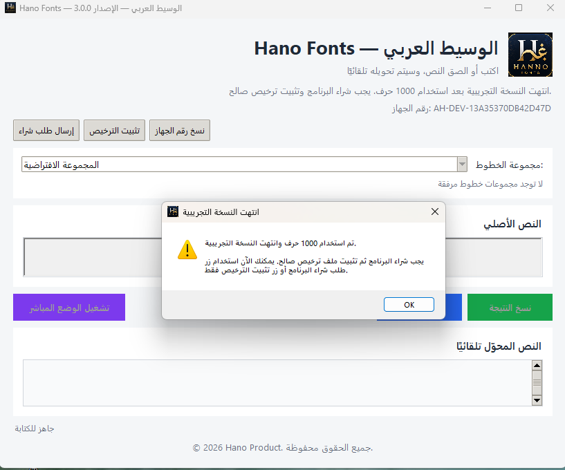The width and height of the screenshot is (565, 470).
Task: Click the yellow warning icon in dialog
Action: [x=187, y=250]
